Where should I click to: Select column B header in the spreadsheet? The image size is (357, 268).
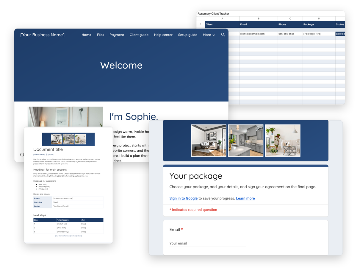coord(259,18)
